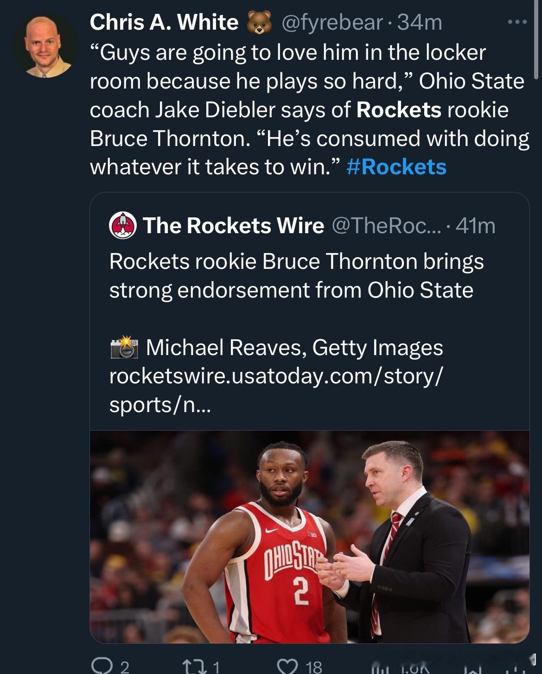
Task: Click the camera emoji photo credit
Action: tap(124, 348)
